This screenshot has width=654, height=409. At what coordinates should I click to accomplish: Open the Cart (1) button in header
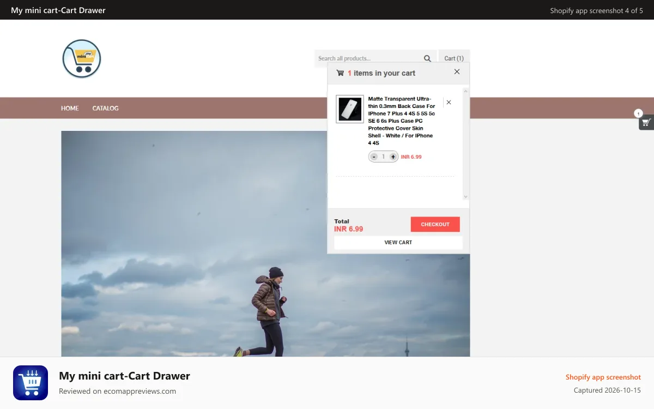(454, 58)
